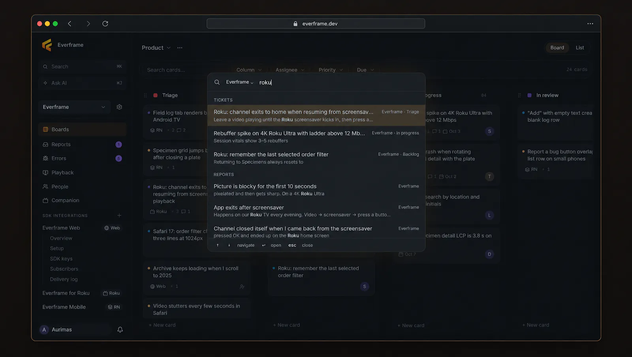
Task: Switch to List view
Action: 579,48
